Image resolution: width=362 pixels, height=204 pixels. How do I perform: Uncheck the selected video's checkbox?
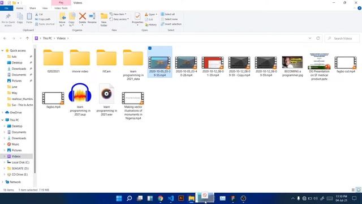click(150, 48)
